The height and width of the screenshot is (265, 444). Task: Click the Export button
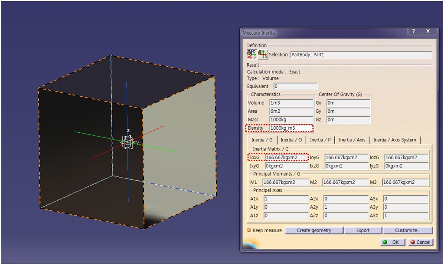[x=363, y=230]
